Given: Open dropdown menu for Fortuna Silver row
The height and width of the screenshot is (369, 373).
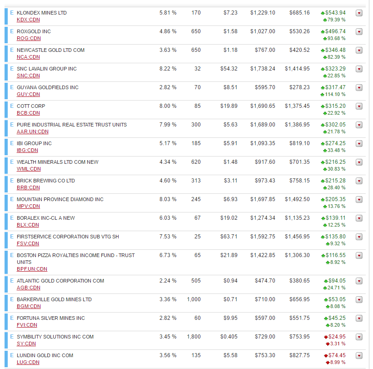Looking at the screenshot, I should 359,318.
